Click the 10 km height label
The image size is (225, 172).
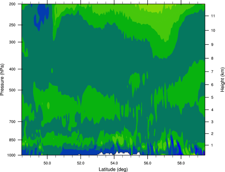(x=213, y=30)
